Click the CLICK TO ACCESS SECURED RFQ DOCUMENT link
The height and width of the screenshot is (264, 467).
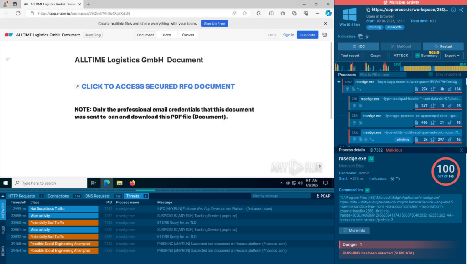click(158, 86)
